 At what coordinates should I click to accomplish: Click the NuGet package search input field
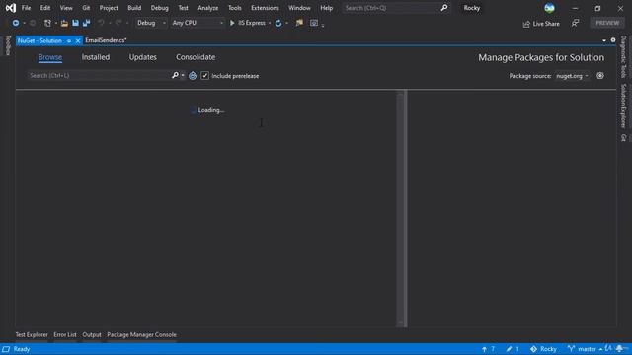point(99,75)
